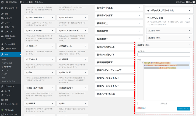Image resolution: width=196 pixels, height=116 pixels.
Task: Open the メニュー submenu item
Action: coord(5,70)
